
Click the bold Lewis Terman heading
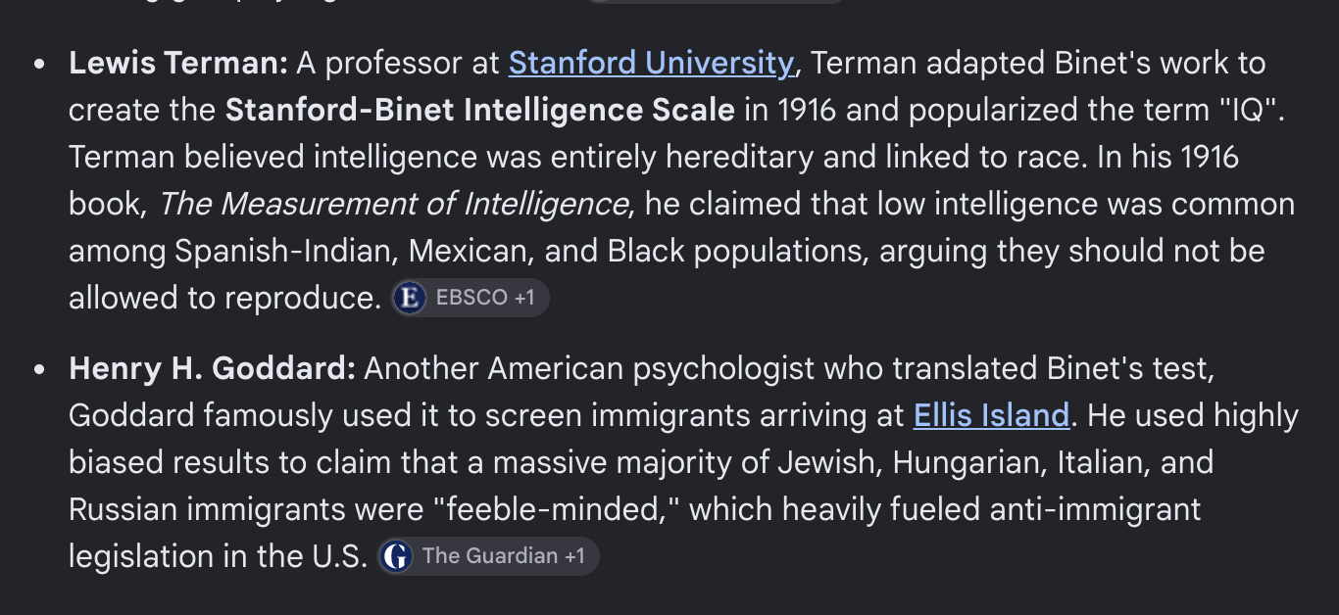[178, 64]
